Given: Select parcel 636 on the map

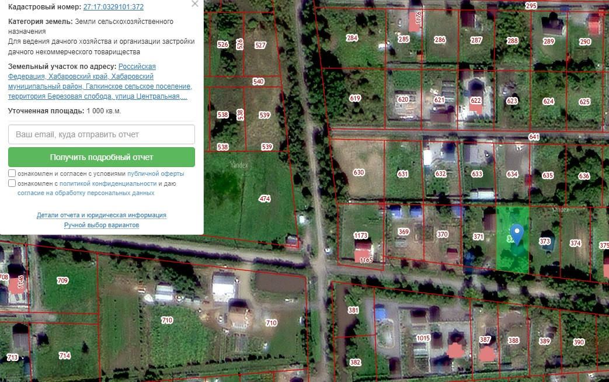Looking at the screenshot, I should (584, 176).
